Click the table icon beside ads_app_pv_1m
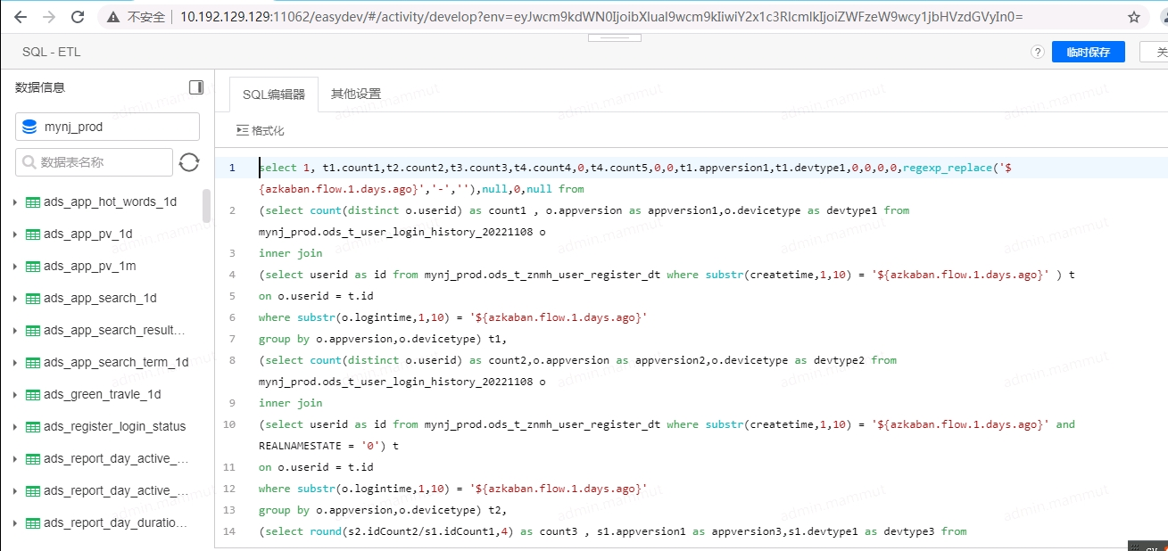1168x551 pixels. [x=33, y=266]
